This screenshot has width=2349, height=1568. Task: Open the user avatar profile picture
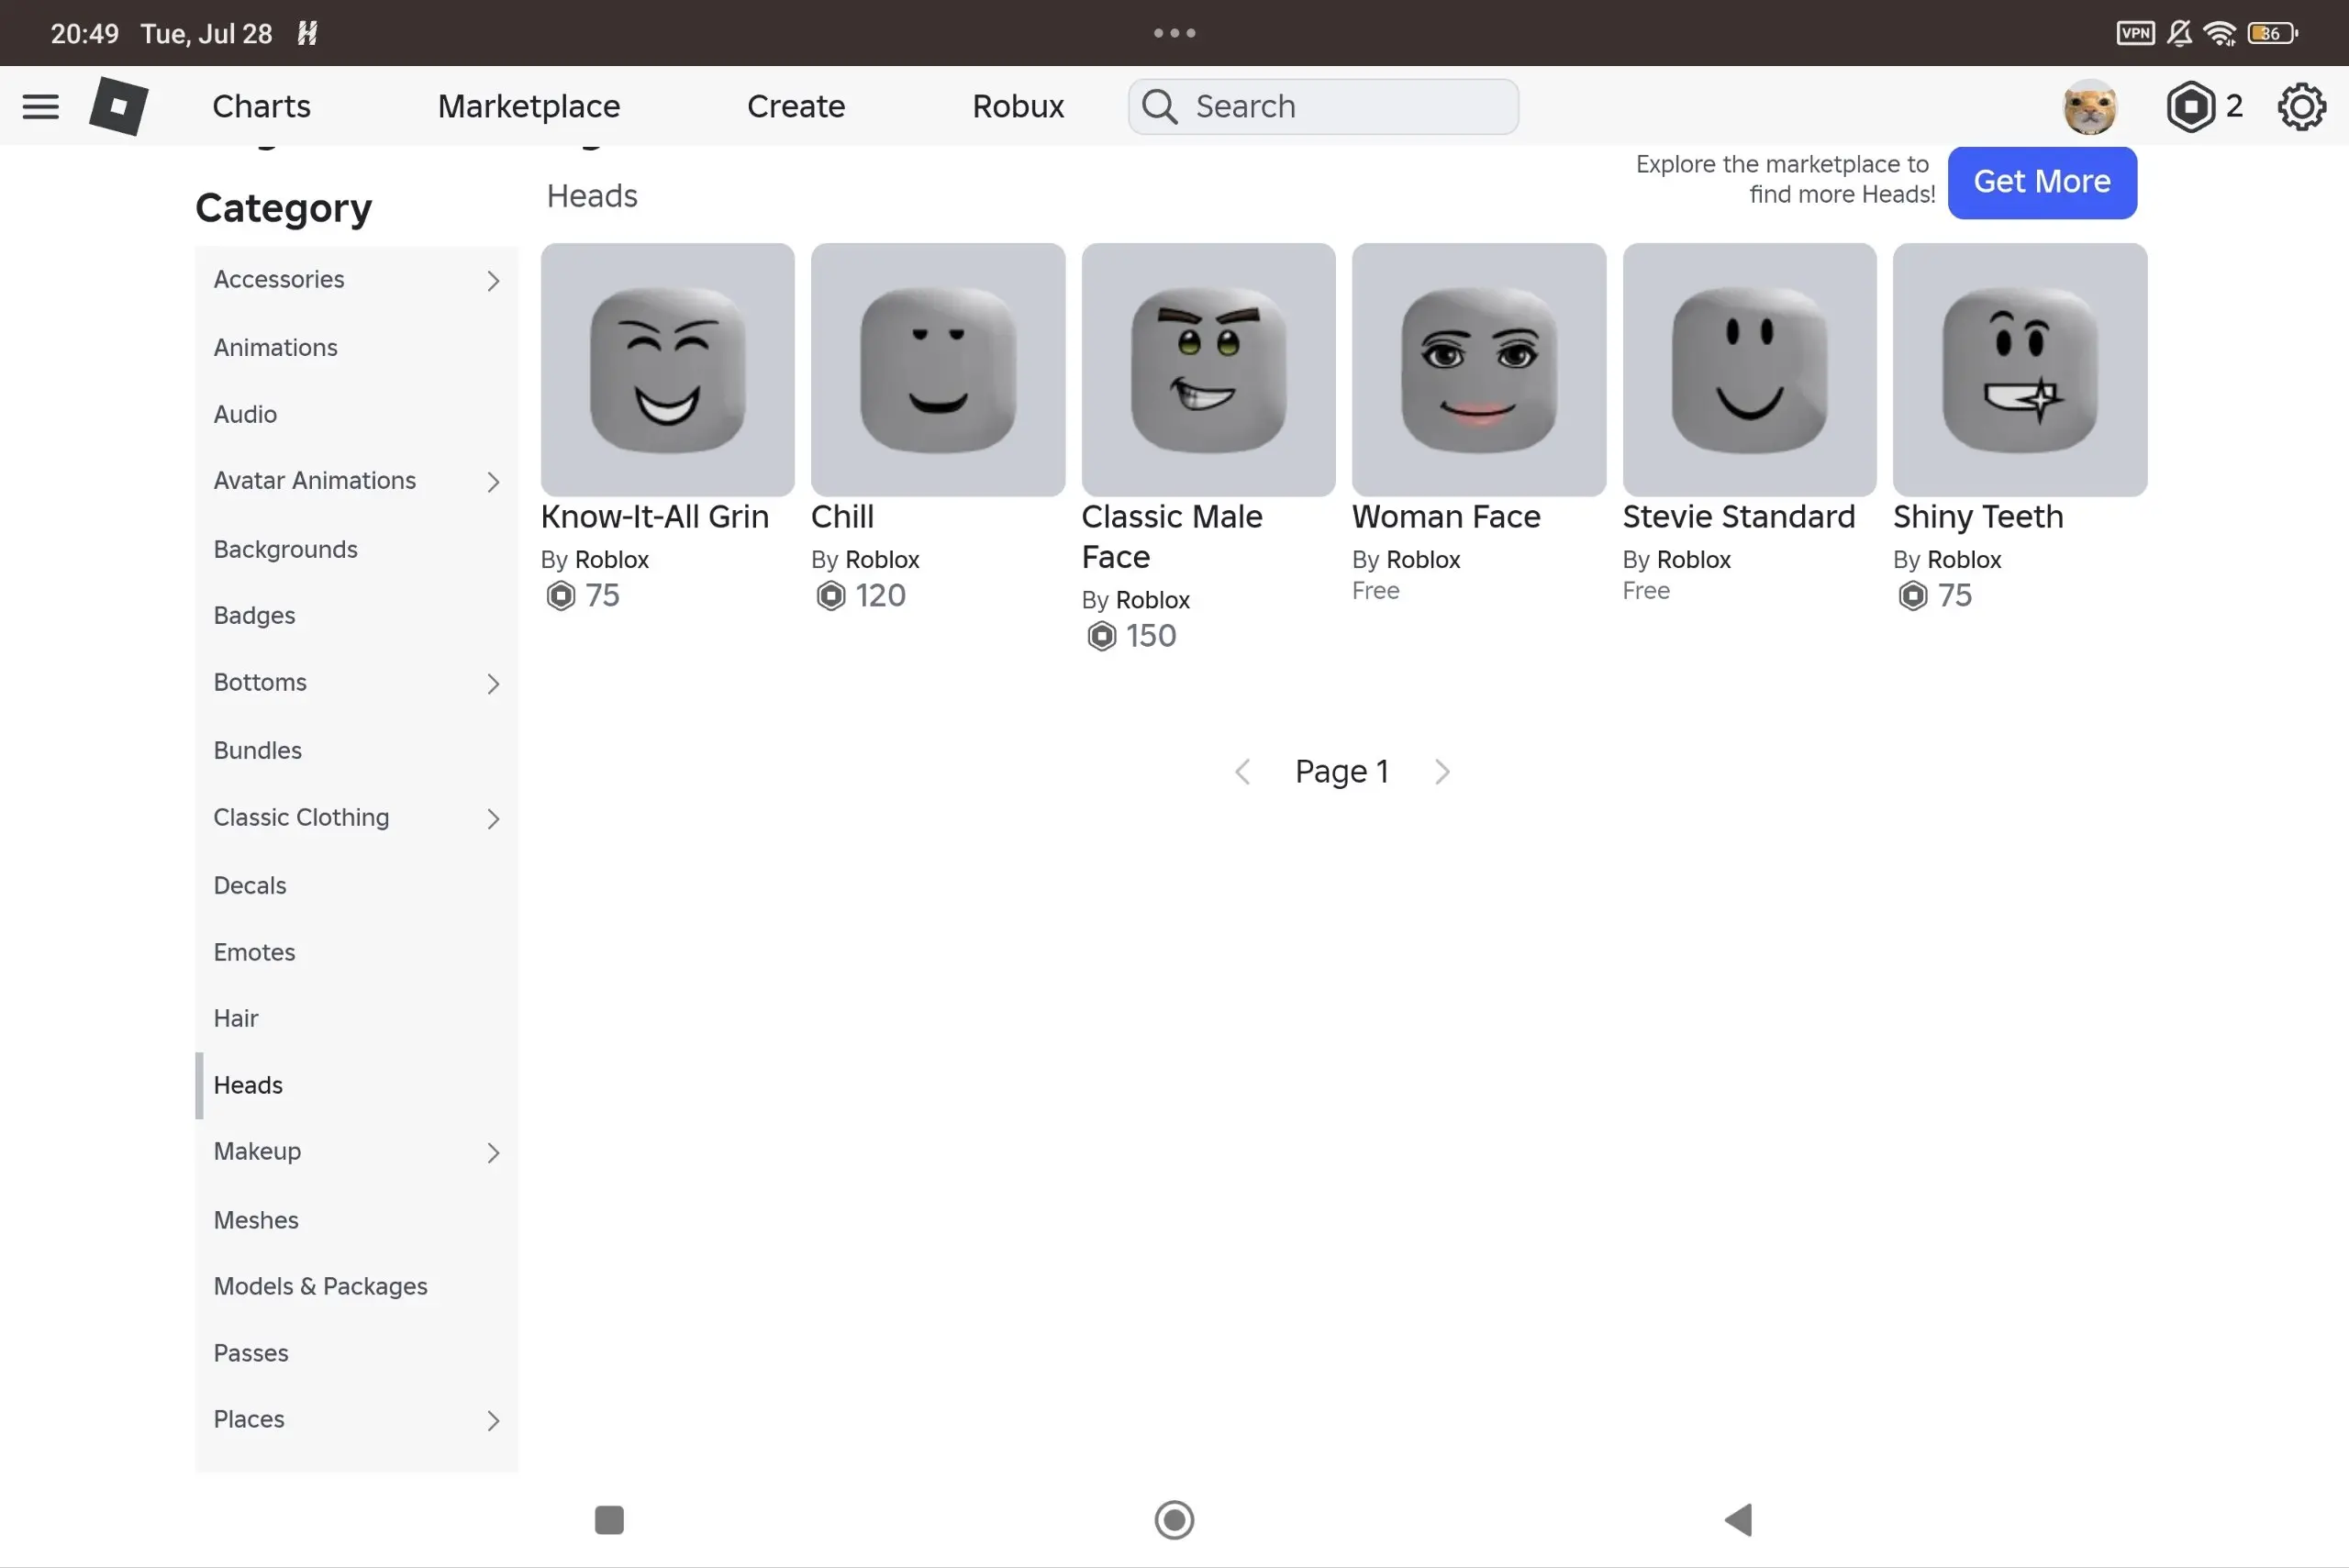tap(2090, 106)
